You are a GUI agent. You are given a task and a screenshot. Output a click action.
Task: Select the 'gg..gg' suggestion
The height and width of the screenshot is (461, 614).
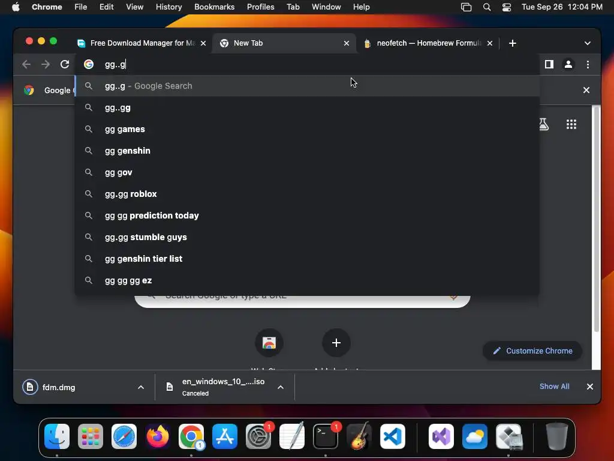point(308,107)
